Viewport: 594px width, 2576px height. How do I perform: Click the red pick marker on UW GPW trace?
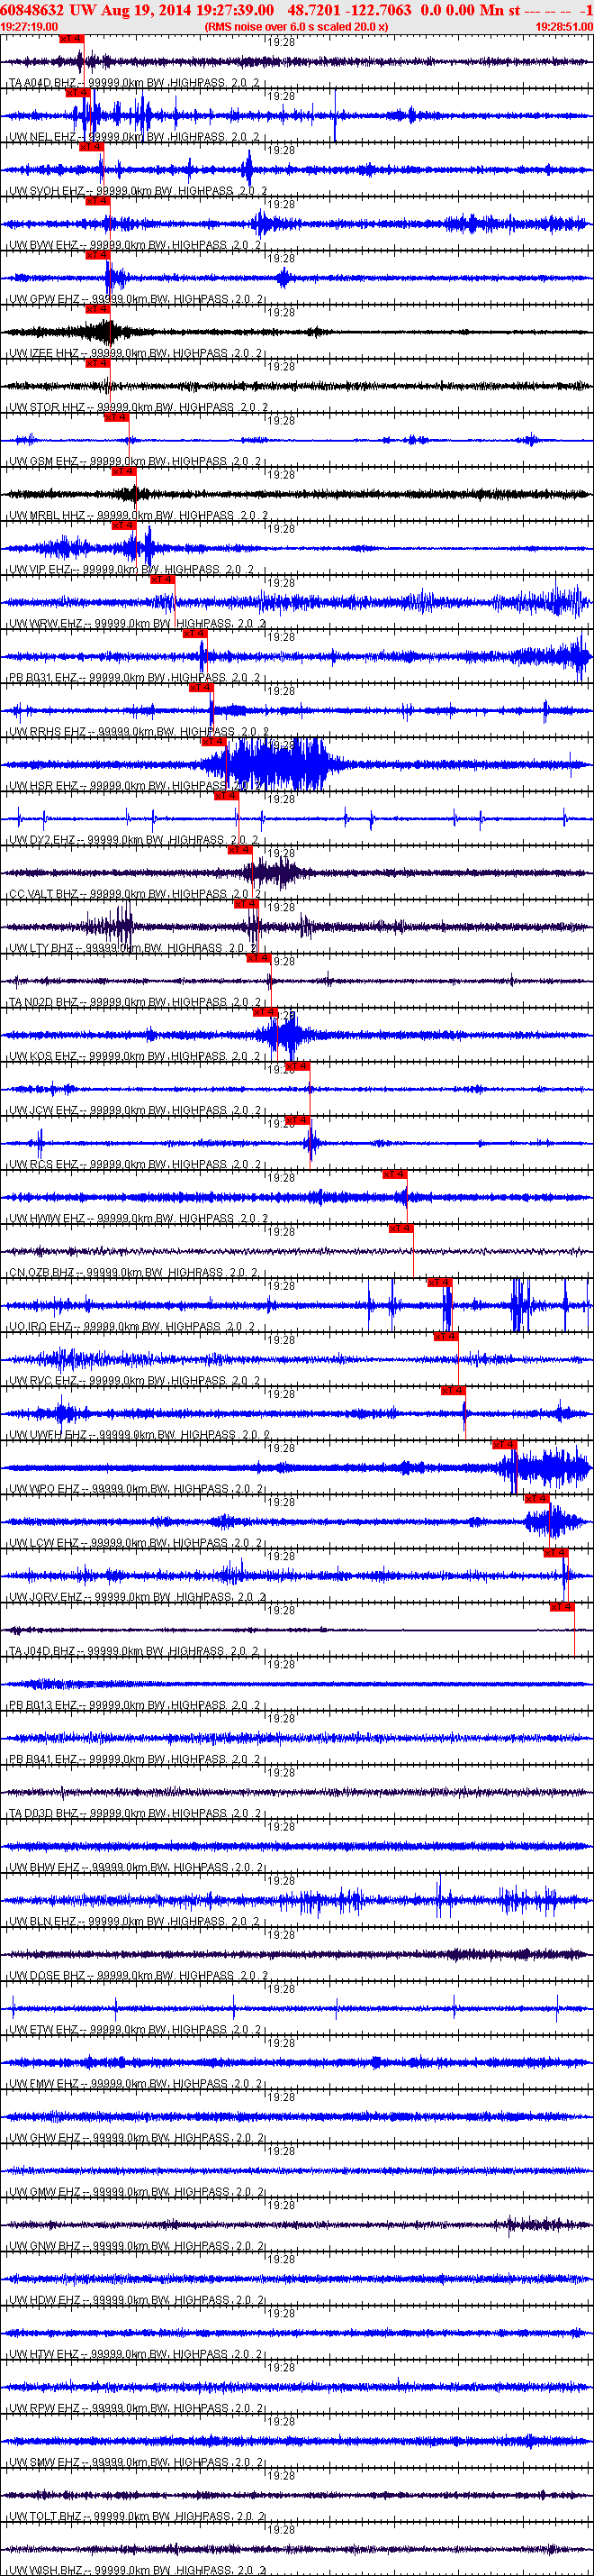(x=97, y=254)
